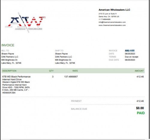This screenshot has width=150, height=140.
Task: Select "DAK Partners LLC" under Bill To
Action: [x=10, y=57]
